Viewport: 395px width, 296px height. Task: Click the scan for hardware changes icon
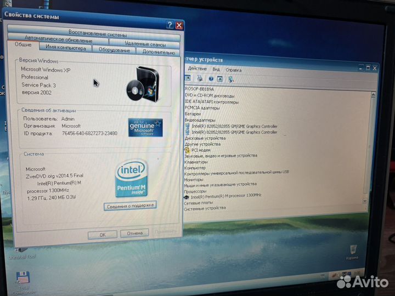[x=231, y=79]
